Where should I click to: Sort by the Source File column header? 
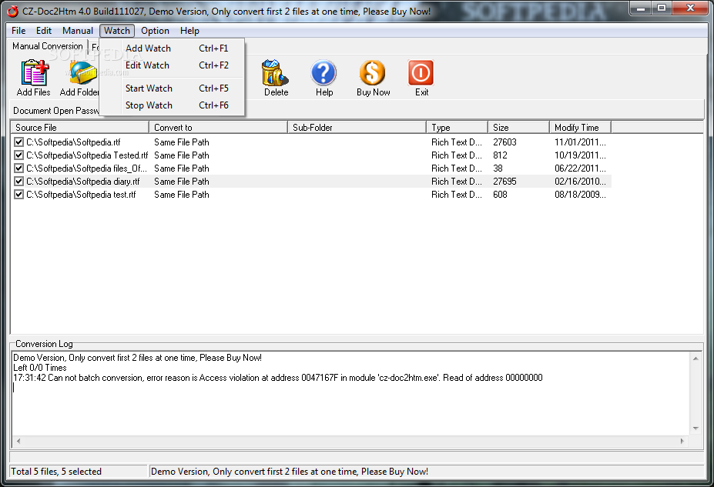(x=79, y=127)
